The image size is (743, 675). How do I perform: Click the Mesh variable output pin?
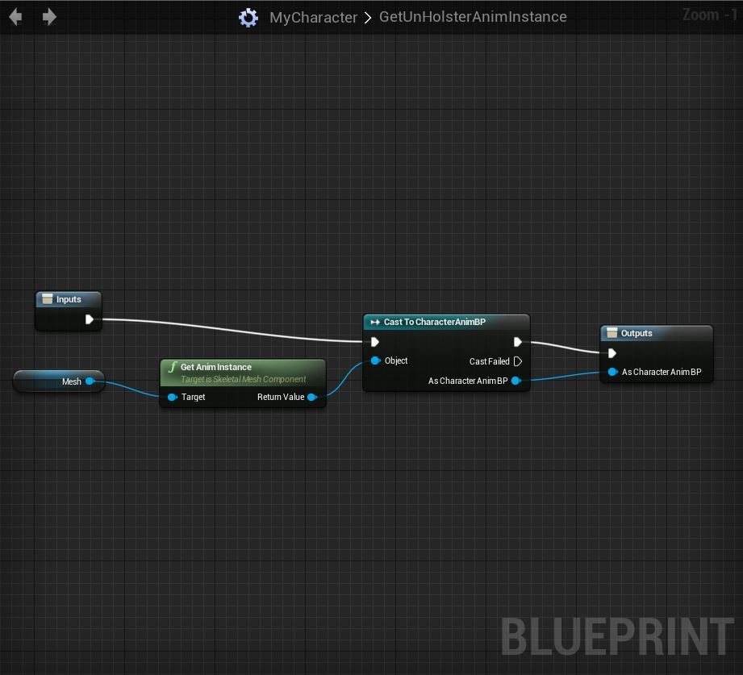coord(90,381)
